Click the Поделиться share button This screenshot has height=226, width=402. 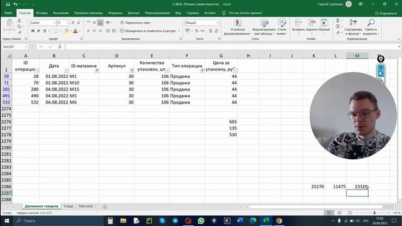click(386, 13)
